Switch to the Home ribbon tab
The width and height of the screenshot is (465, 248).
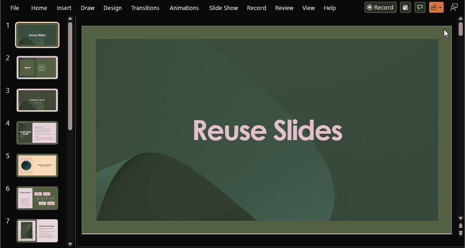39,8
